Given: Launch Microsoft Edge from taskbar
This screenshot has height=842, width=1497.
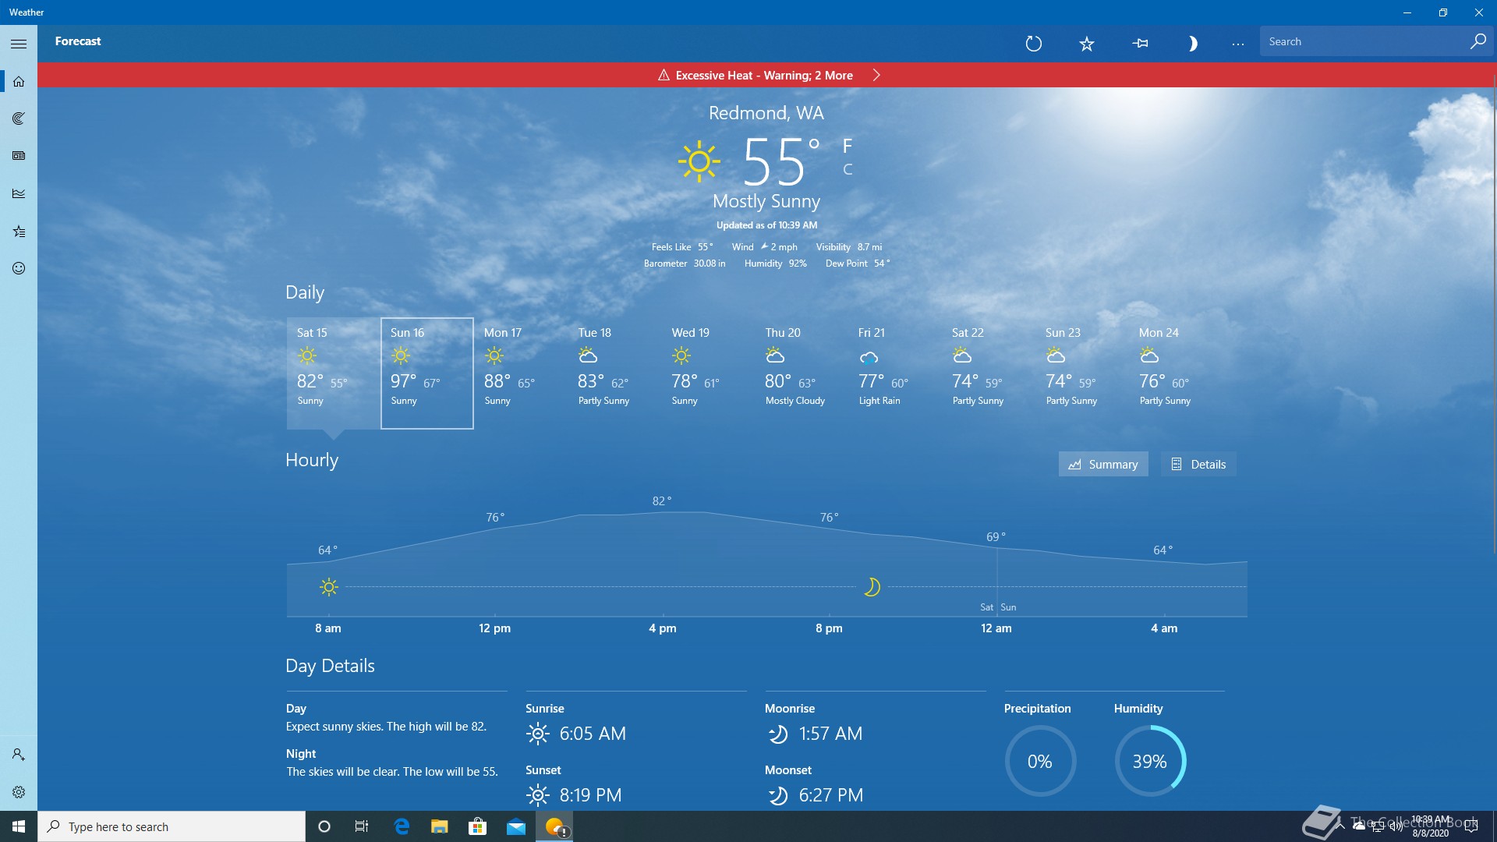Looking at the screenshot, I should pyautogui.click(x=402, y=826).
